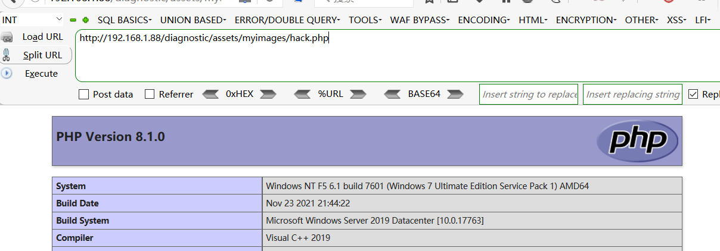Open the SQL BASICS menu
This screenshot has width=720, height=251.
coord(125,20)
